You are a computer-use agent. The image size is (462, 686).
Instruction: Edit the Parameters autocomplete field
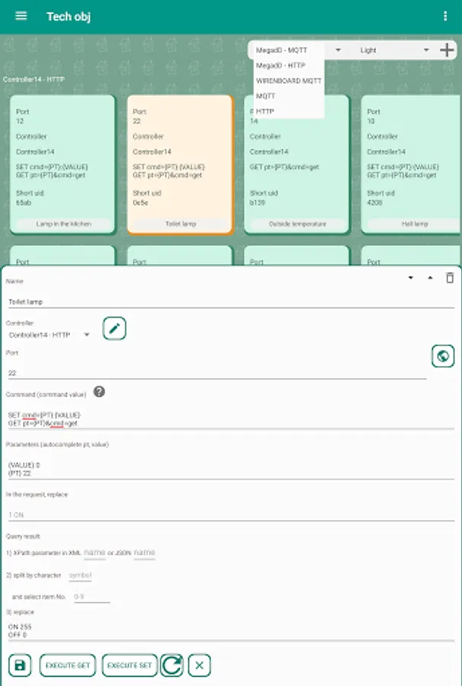tap(231, 469)
